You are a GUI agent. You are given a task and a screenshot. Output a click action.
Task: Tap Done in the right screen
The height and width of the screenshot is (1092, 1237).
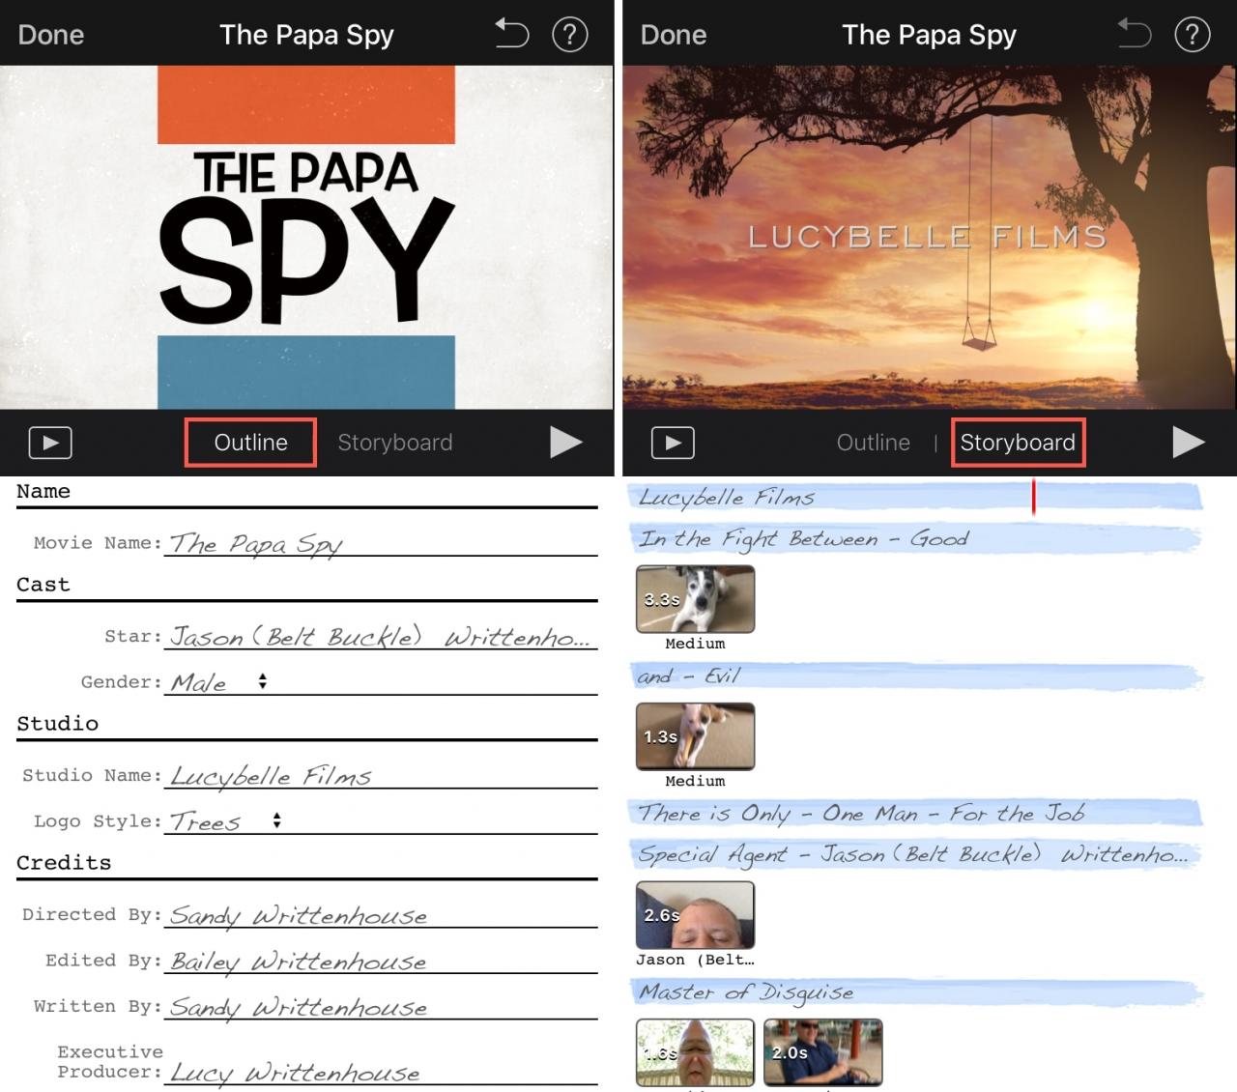(x=674, y=35)
